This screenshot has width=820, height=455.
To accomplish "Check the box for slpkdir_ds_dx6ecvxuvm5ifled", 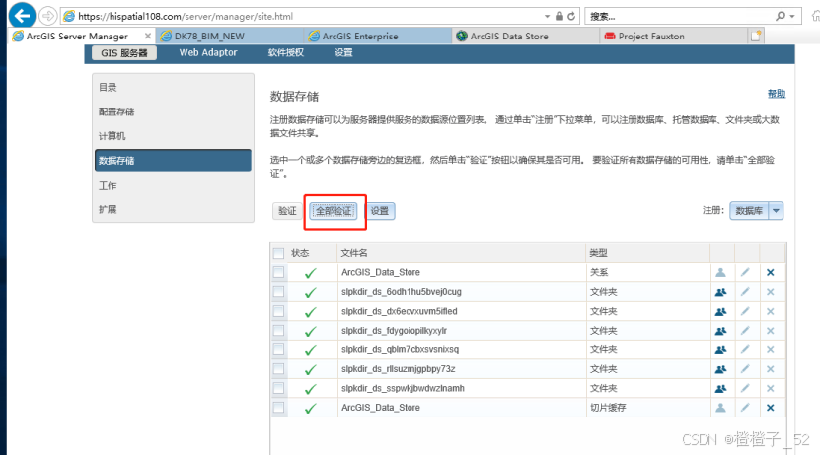I will pyautogui.click(x=278, y=311).
